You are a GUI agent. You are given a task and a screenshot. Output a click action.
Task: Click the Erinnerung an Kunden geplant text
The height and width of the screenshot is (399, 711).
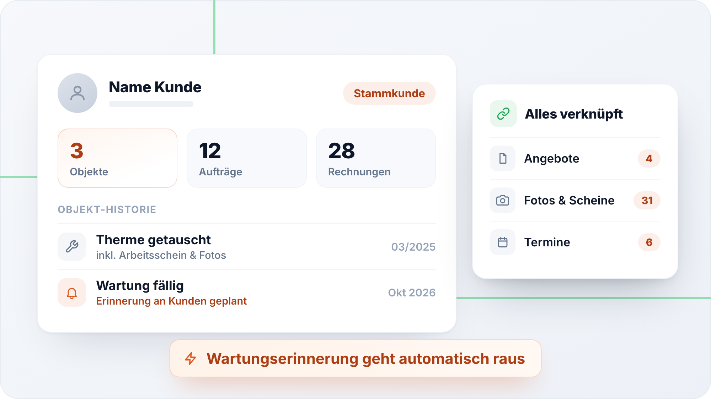[x=171, y=301]
